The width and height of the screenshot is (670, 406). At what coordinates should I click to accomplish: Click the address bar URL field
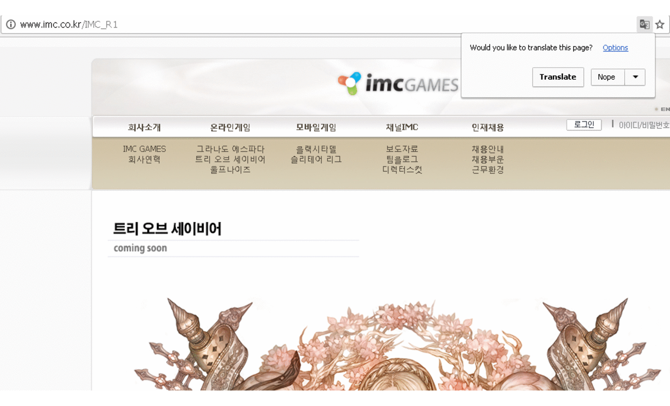point(285,24)
